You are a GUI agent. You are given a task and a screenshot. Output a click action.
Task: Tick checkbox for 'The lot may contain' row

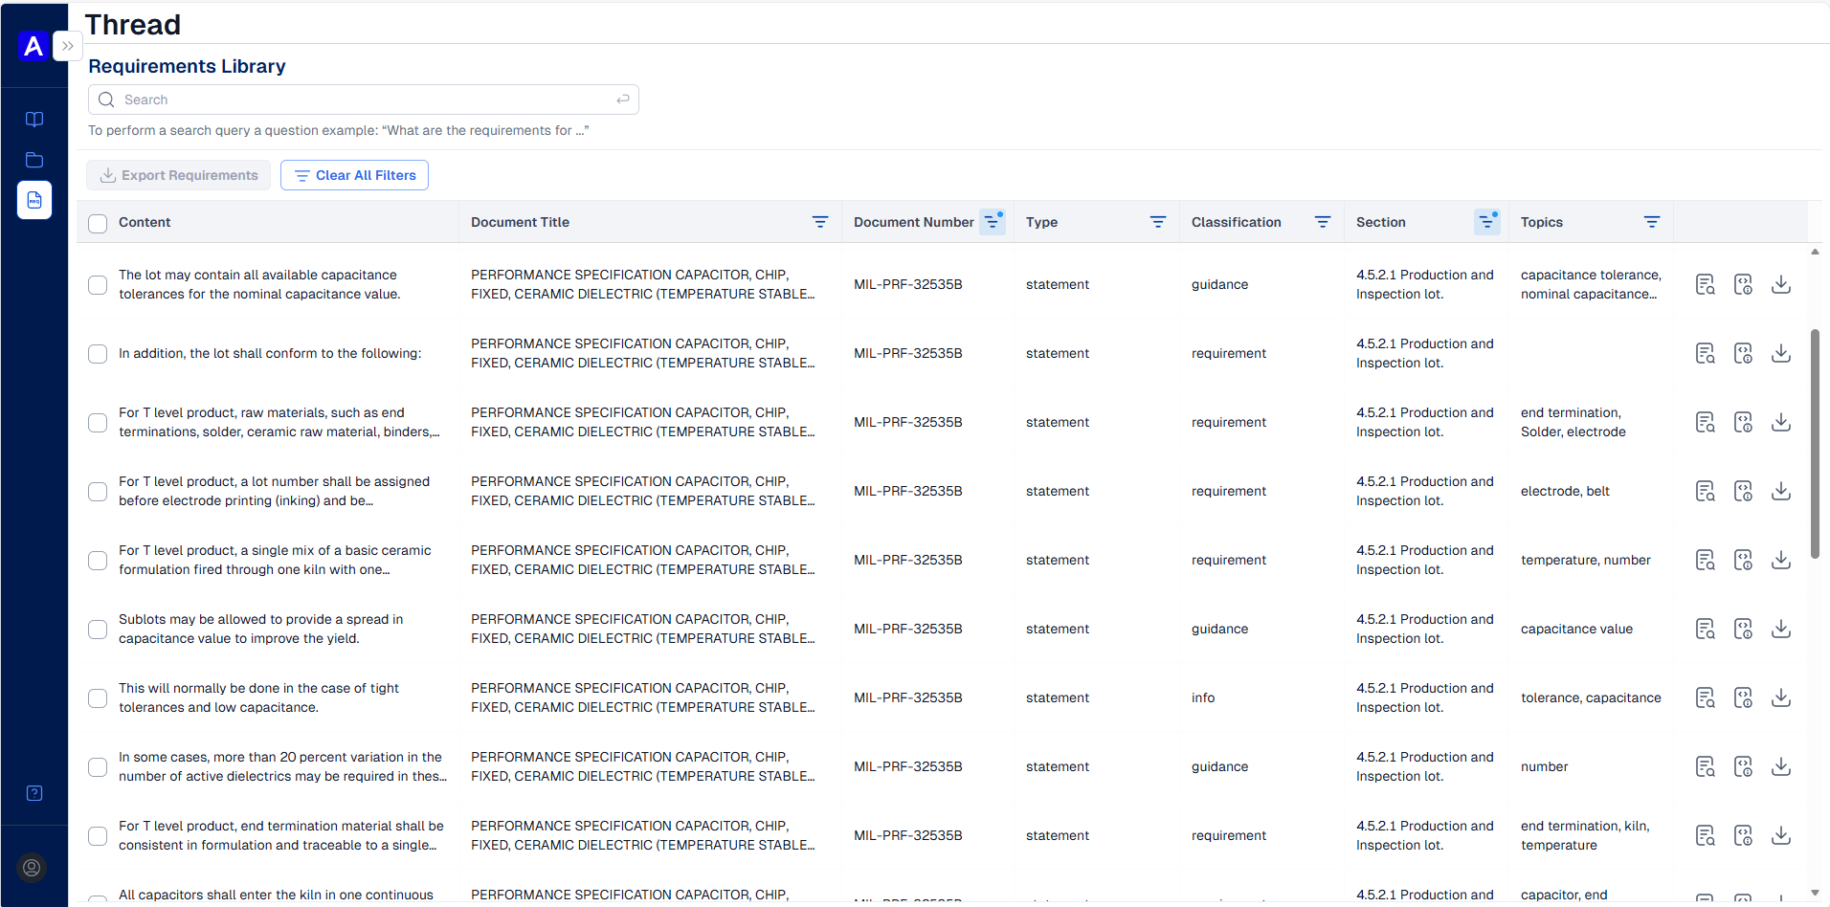click(x=98, y=285)
